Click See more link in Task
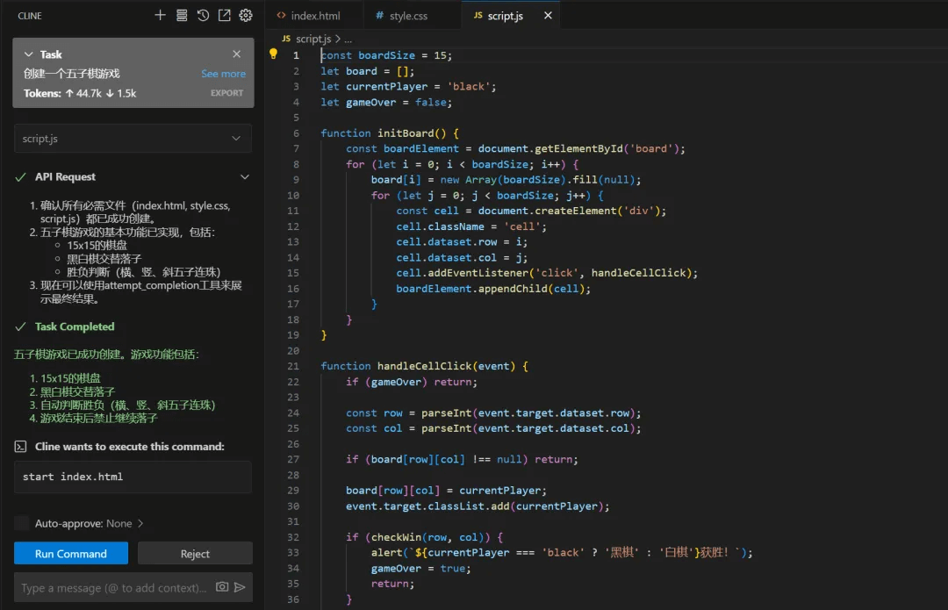 [x=223, y=74]
